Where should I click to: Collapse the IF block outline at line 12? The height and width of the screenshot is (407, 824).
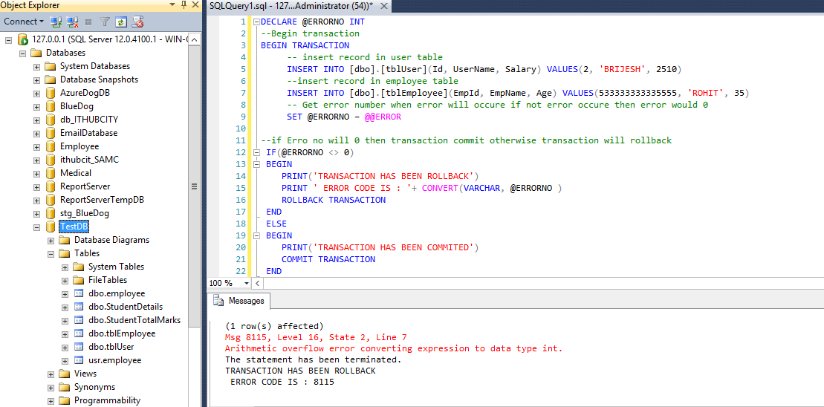click(x=256, y=152)
